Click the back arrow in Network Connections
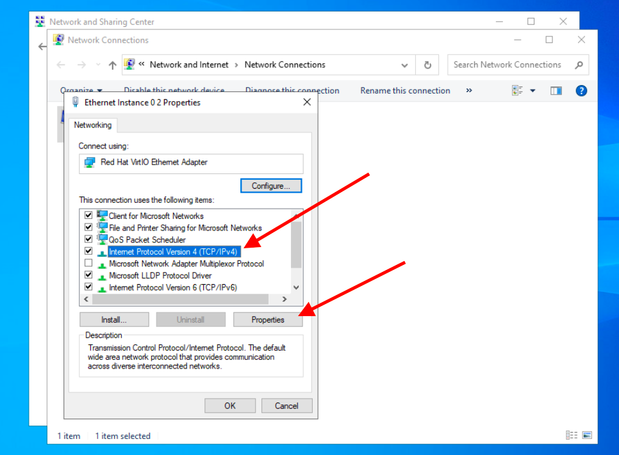 pyautogui.click(x=61, y=65)
